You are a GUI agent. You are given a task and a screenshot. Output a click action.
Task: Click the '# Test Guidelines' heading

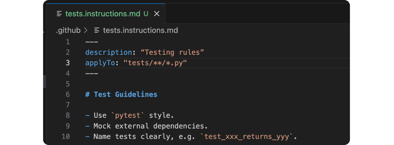(121, 95)
